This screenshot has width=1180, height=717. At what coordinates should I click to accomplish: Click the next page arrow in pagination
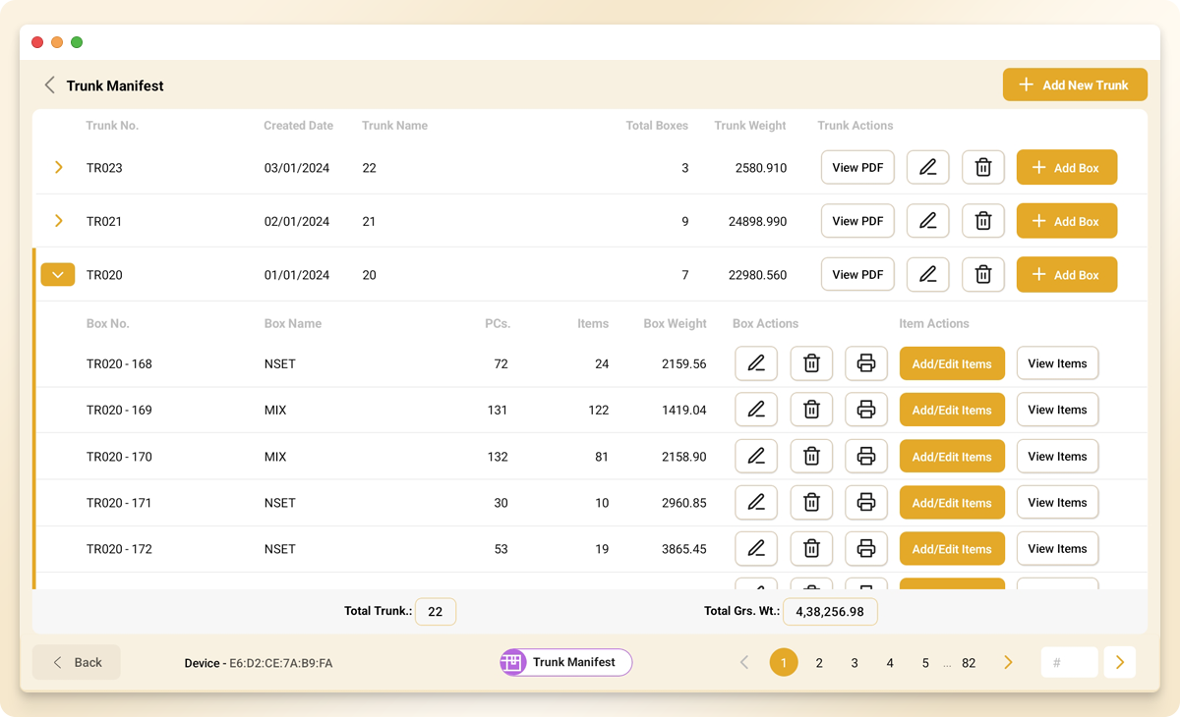tap(1008, 663)
